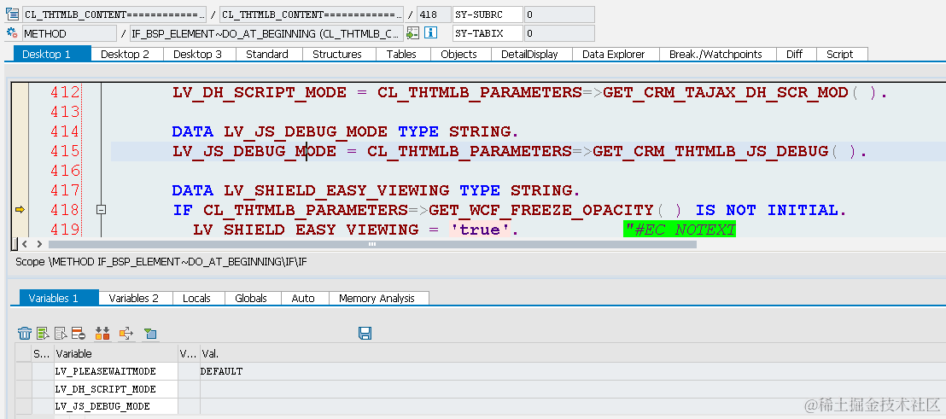Click the yellow square with arrows icon

click(126, 334)
